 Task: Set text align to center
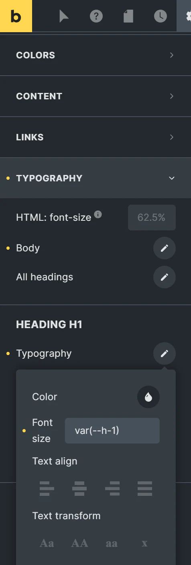click(79, 488)
